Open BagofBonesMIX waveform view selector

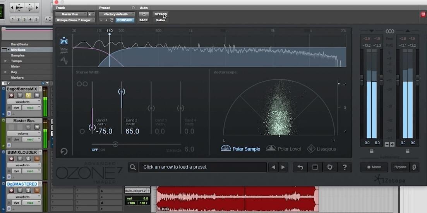click(x=24, y=102)
